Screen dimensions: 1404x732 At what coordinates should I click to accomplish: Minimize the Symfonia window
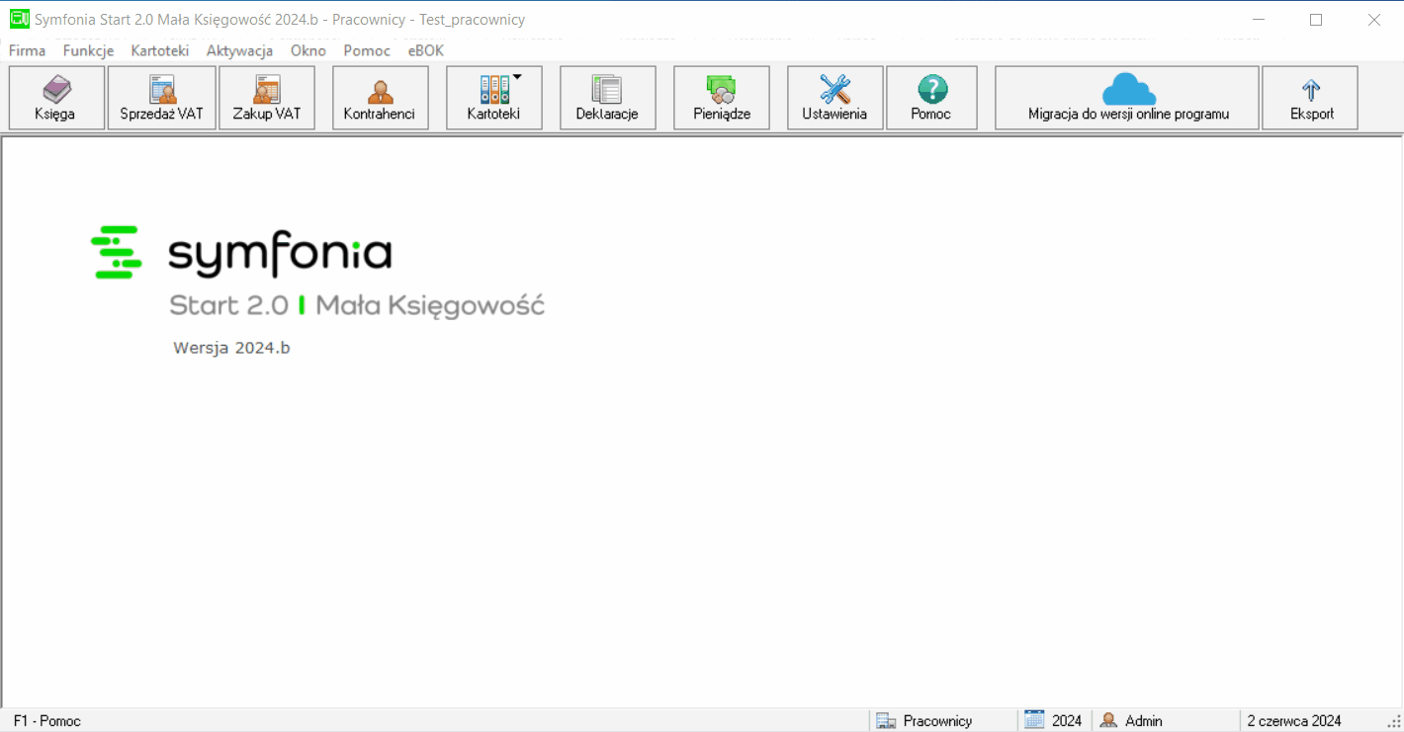pos(1259,19)
